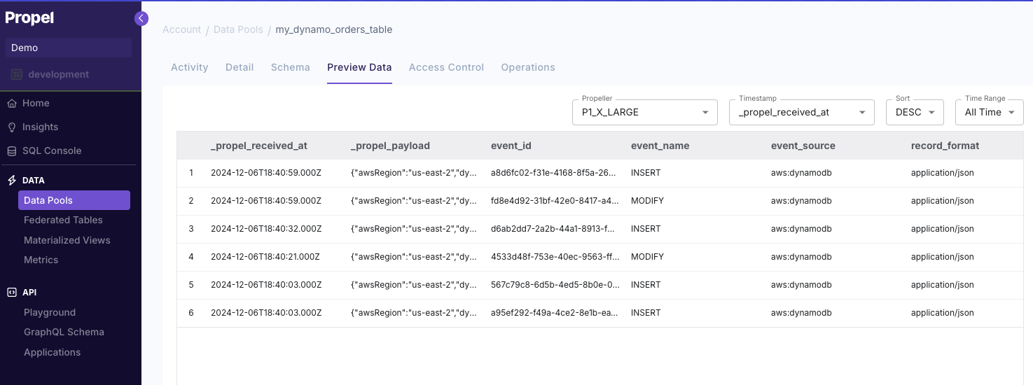Click the Insights lightbulb icon
Screen dimensions: 1033x385
tap(11, 127)
